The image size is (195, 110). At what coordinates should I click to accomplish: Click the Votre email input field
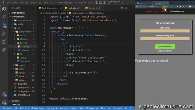(x=165, y=31)
